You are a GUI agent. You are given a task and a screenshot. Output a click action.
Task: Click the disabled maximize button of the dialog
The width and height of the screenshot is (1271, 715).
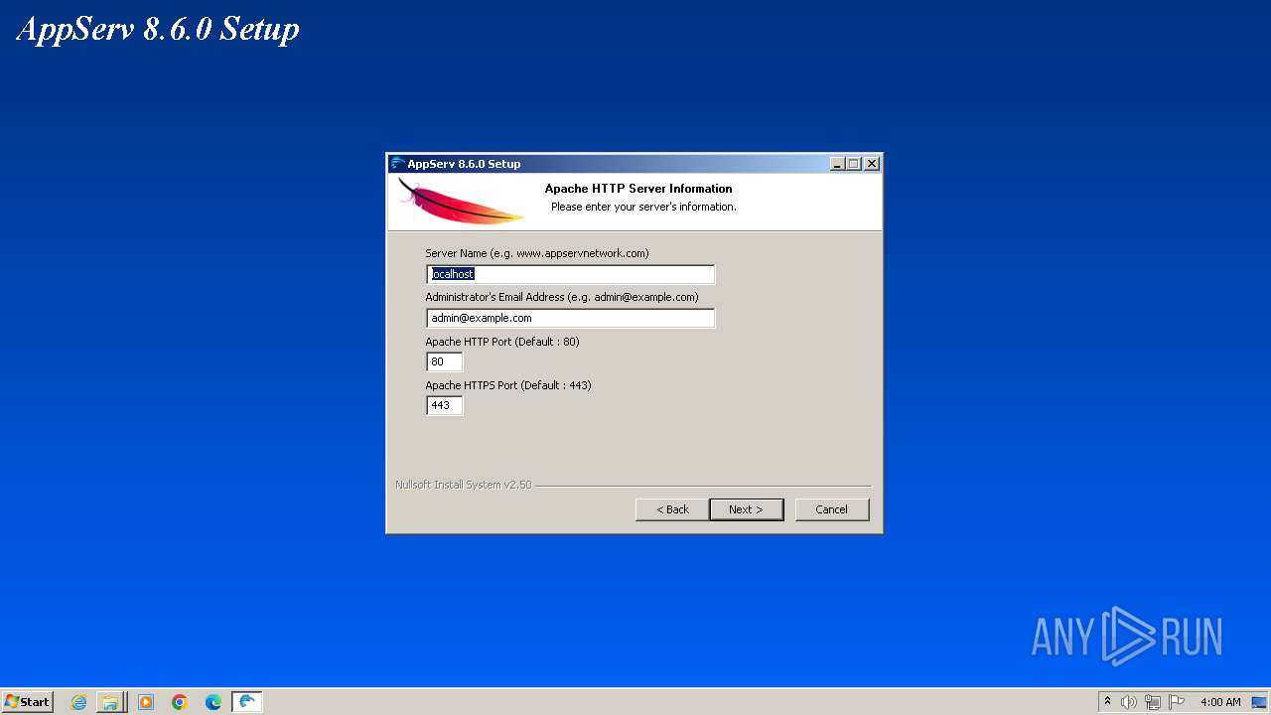point(854,164)
